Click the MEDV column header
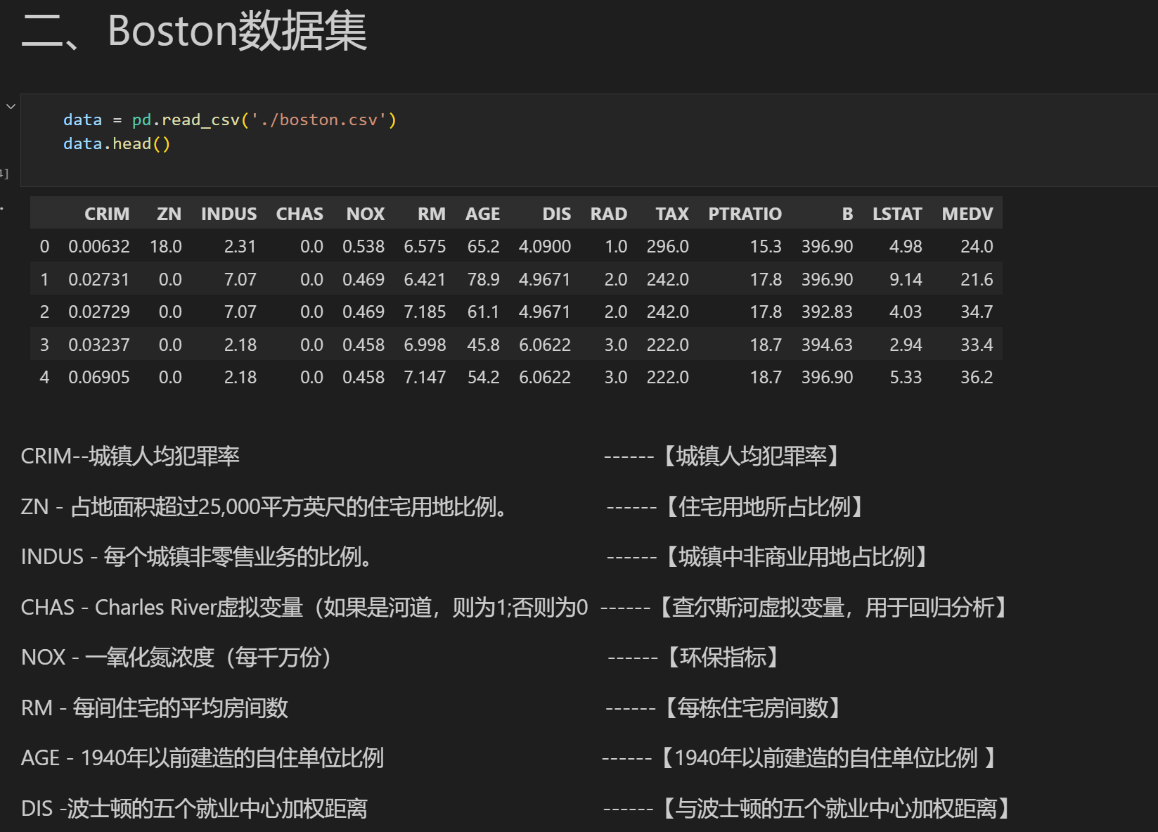The height and width of the screenshot is (832, 1158). 967,214
